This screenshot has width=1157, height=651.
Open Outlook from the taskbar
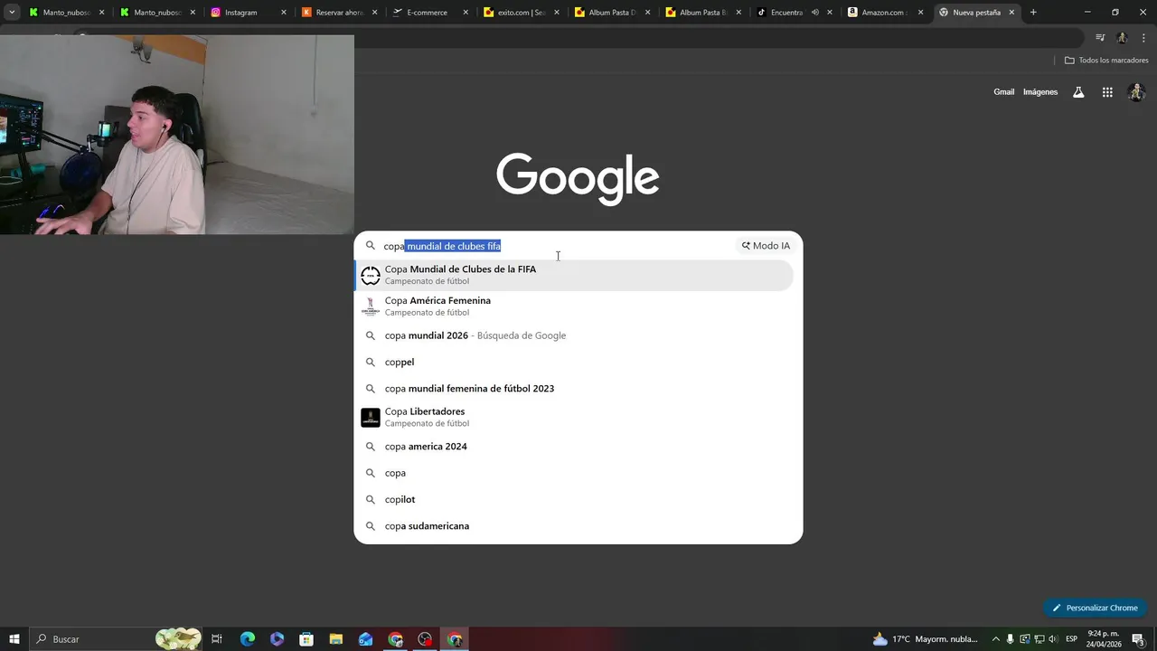tap(365, 639)
